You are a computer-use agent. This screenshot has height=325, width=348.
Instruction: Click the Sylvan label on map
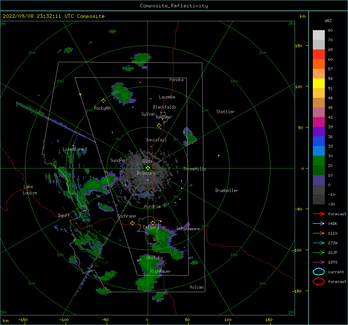pos(148,114)
